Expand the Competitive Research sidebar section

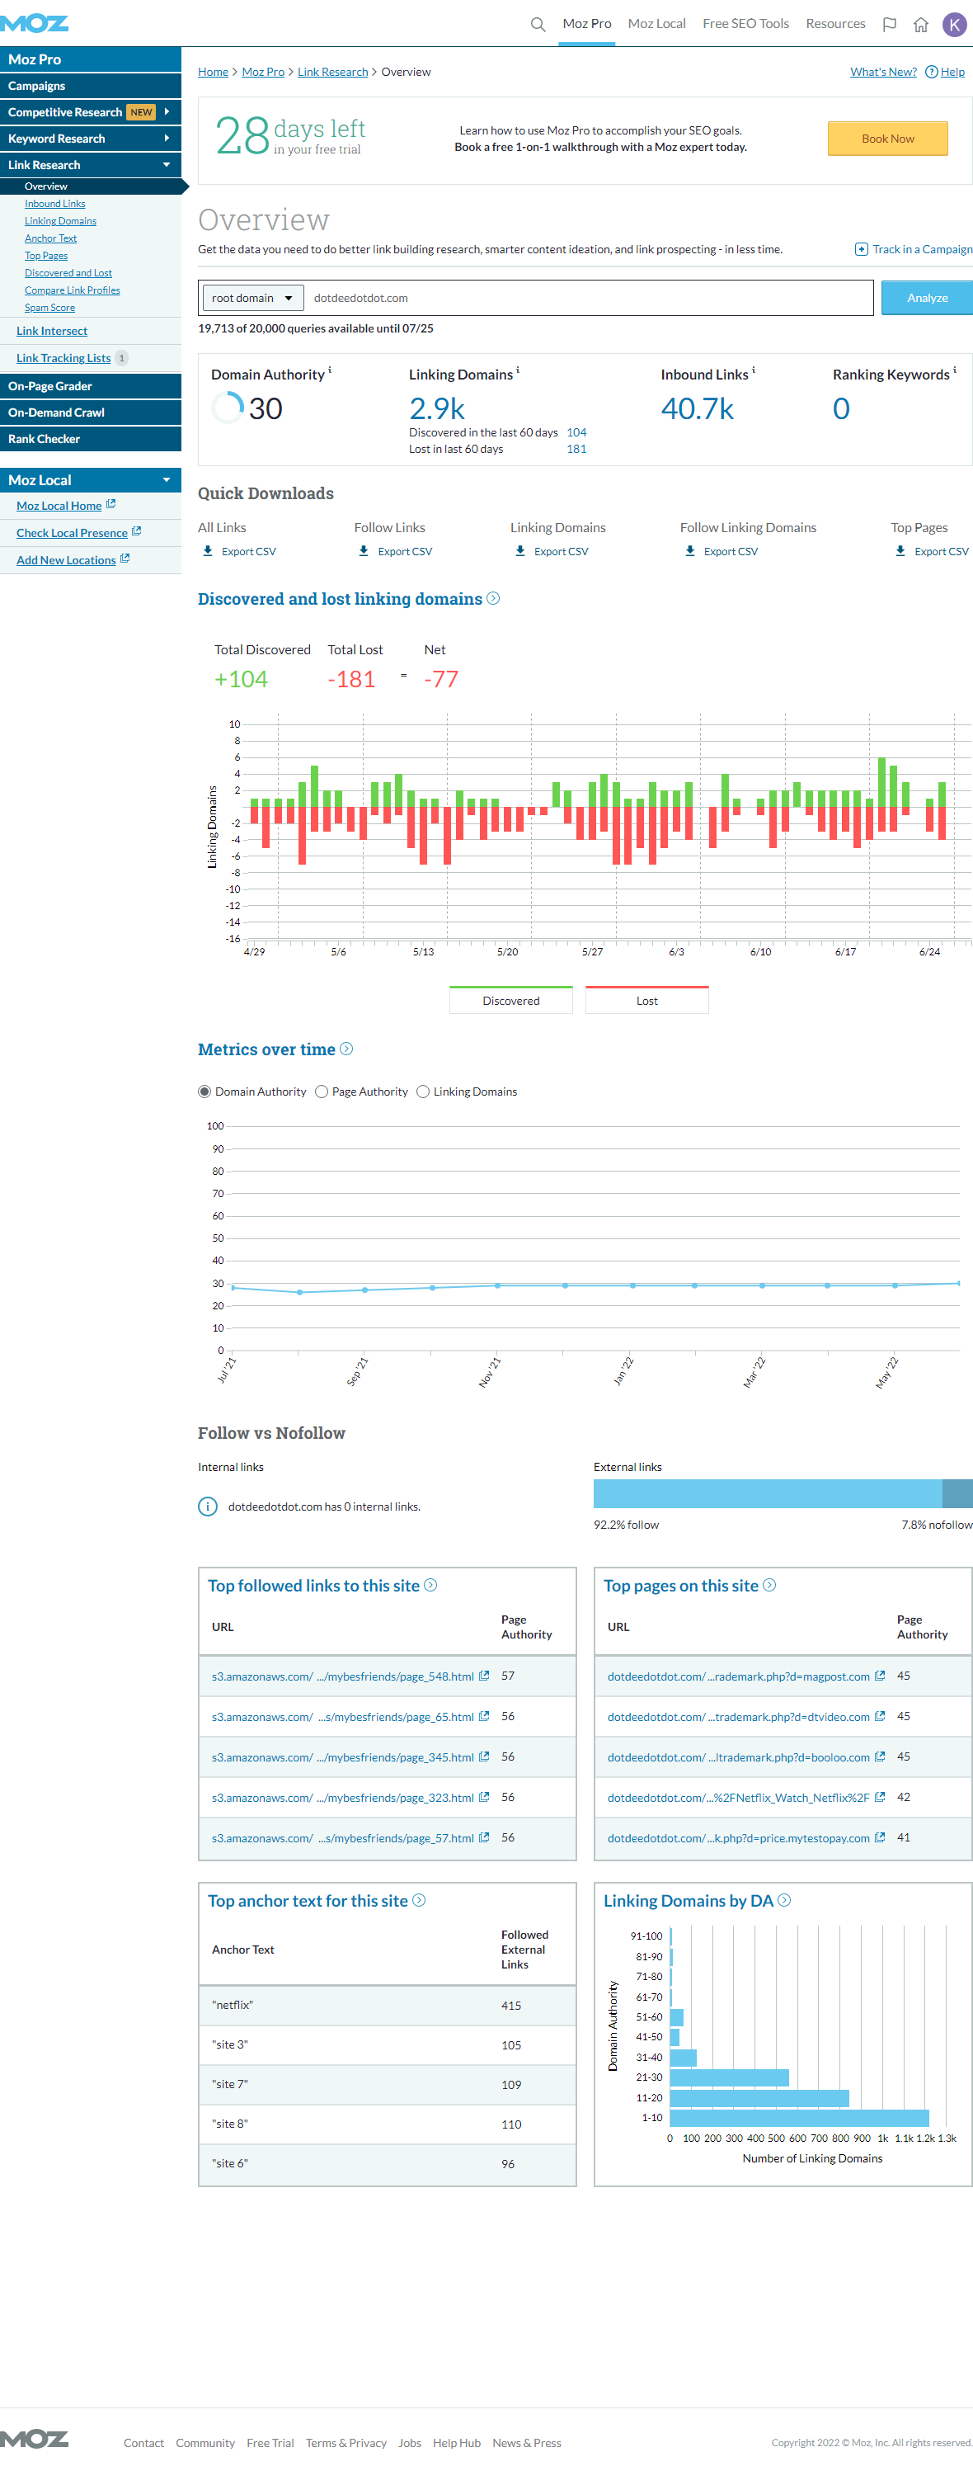click(91, 112)
